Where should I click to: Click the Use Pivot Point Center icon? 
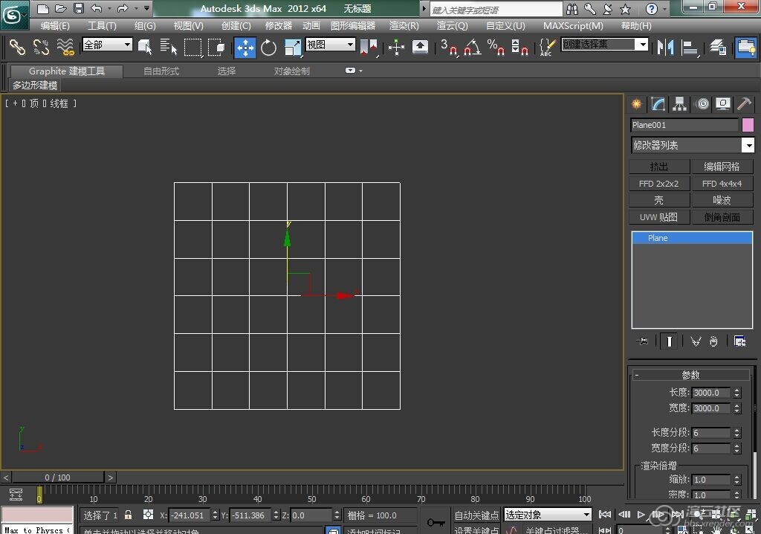pyautogui.click(x=369, y=47)
